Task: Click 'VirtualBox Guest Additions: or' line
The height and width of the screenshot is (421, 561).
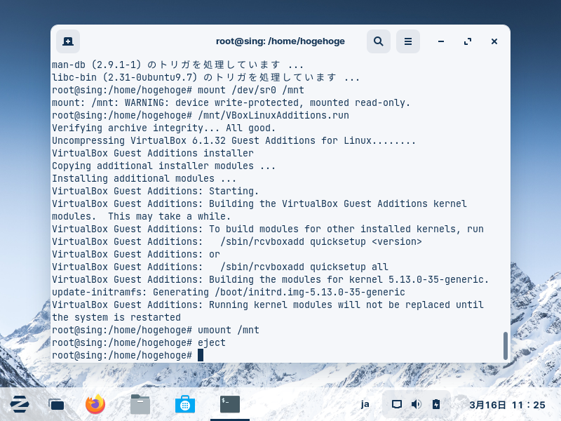Action: tap(136, 254)
